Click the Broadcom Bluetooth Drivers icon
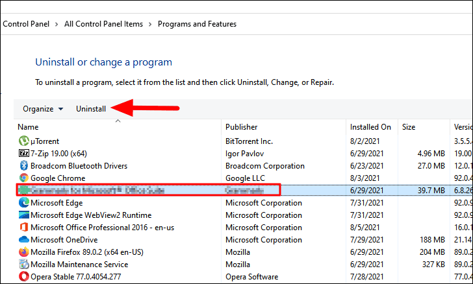This screenshot has width=473, height=284. 24,165
